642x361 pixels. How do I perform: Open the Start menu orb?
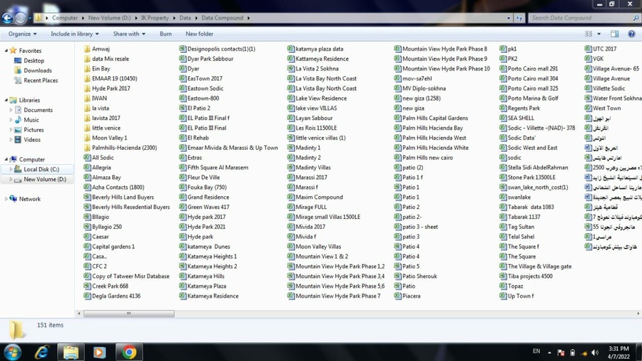point(12,352)
